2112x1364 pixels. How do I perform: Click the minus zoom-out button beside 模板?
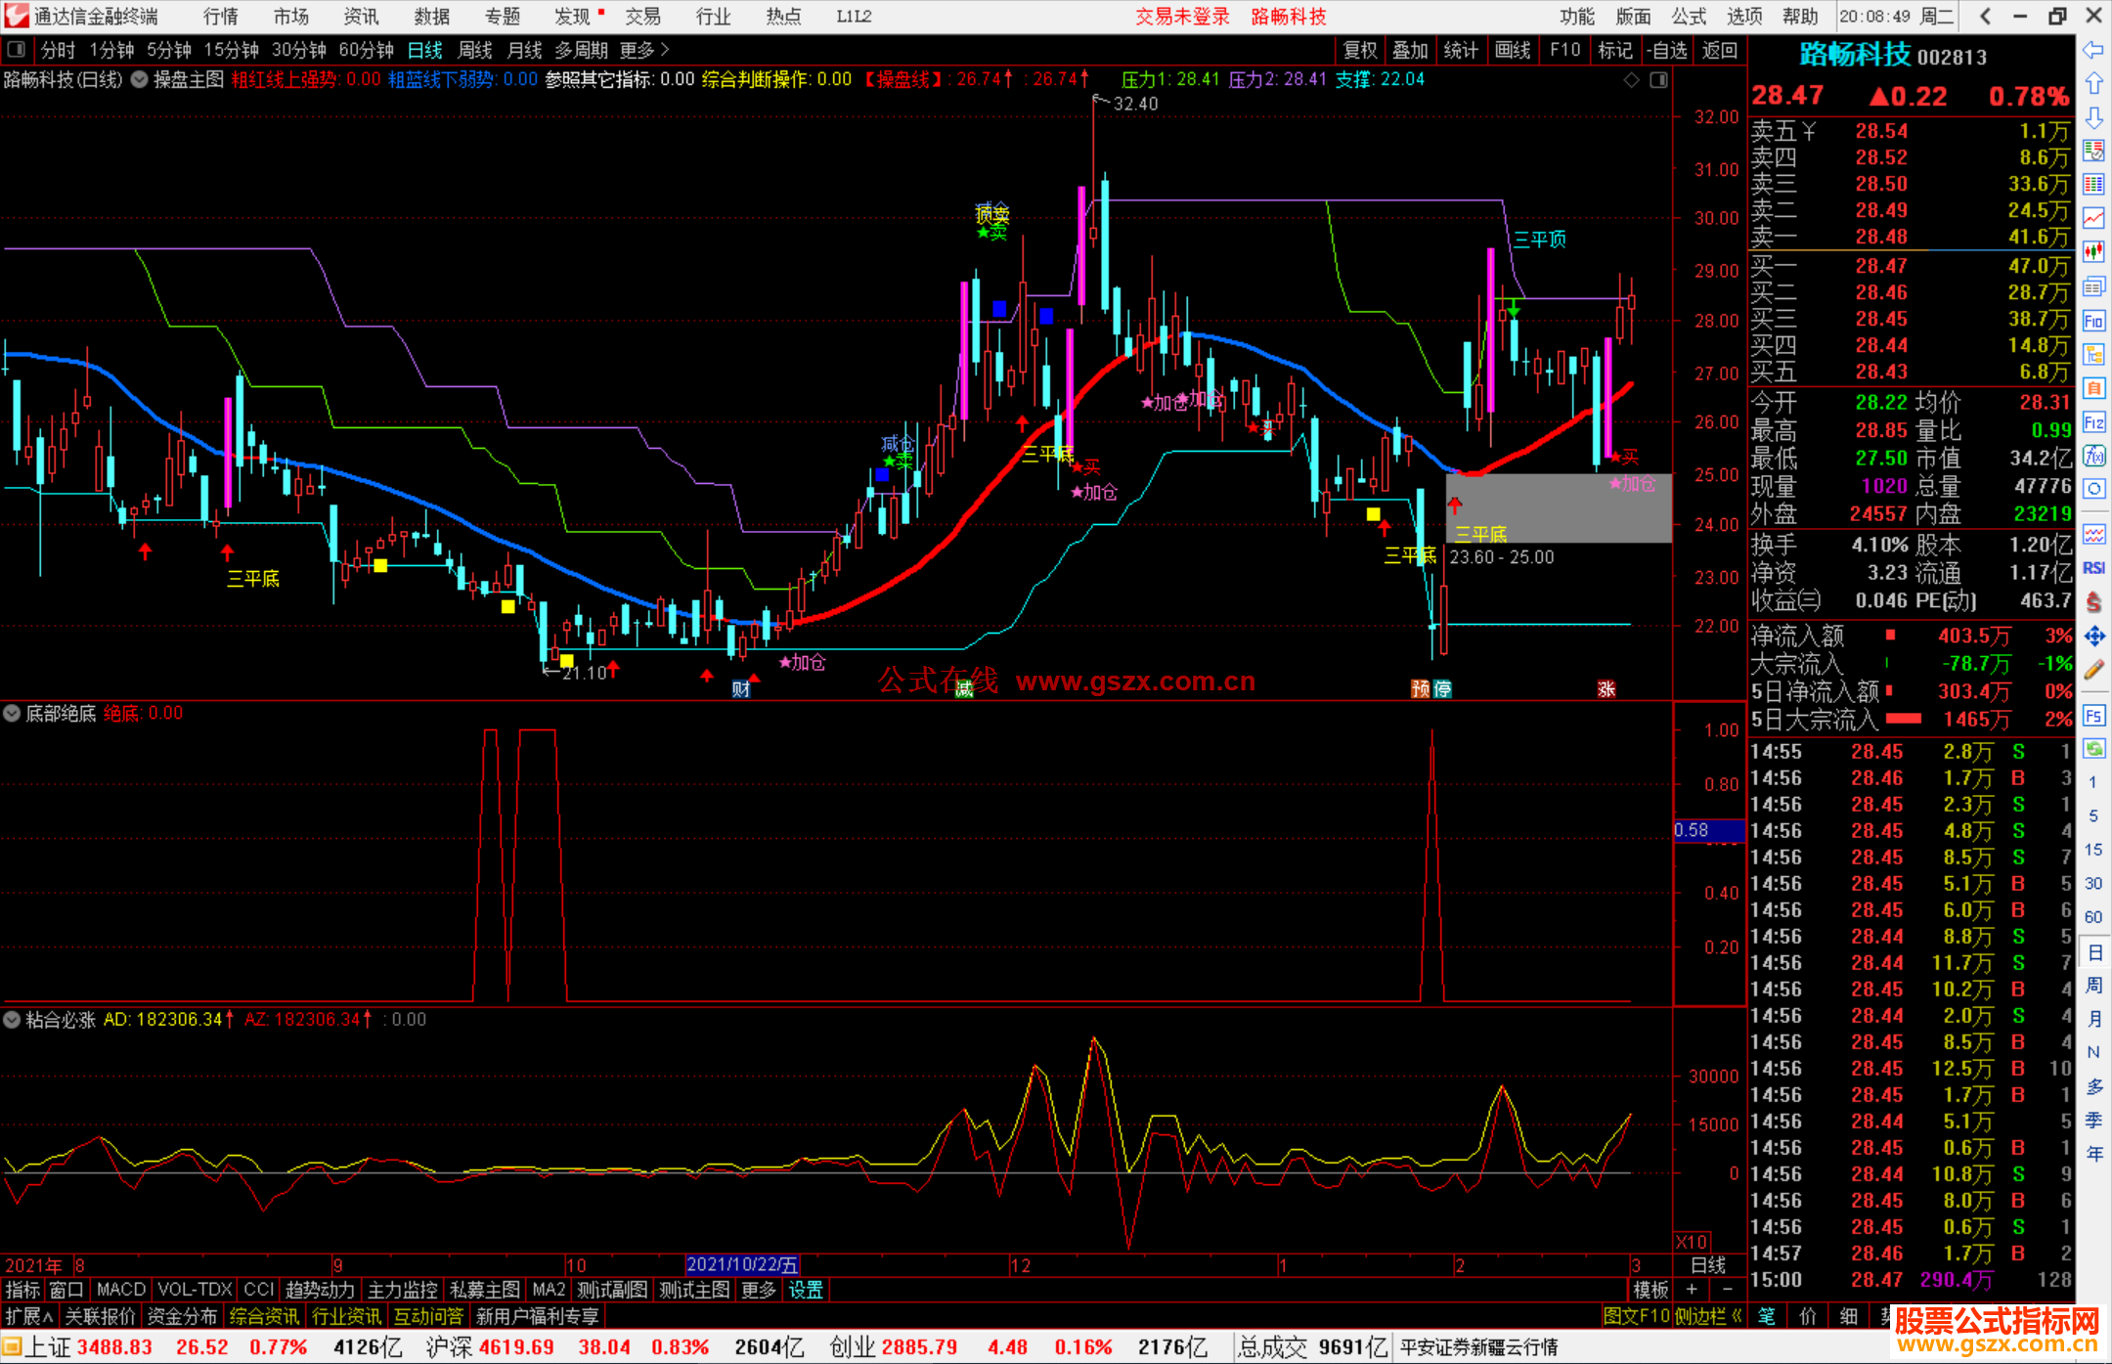click(x=1727, y=1291)
